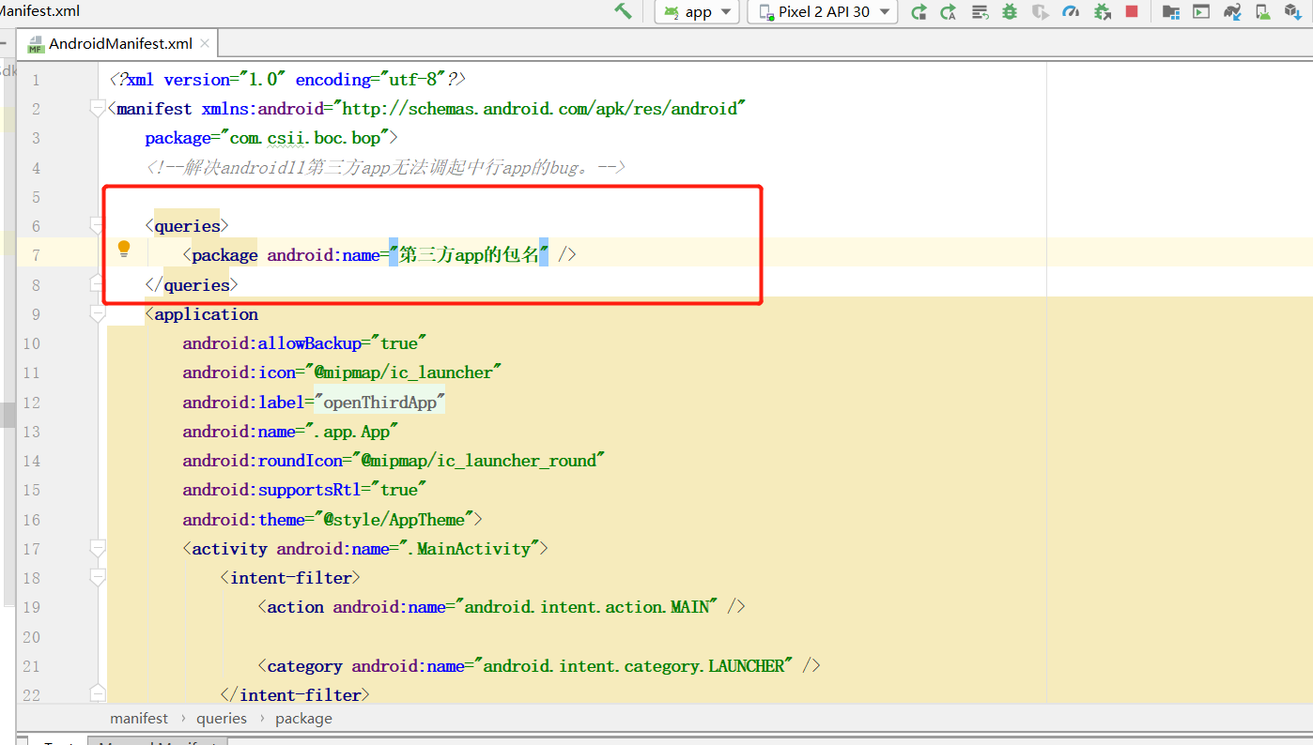Viewport: 1313px width, 745px height.
Task: Debug the app using the bug icon
Action: click(1009, 12)
